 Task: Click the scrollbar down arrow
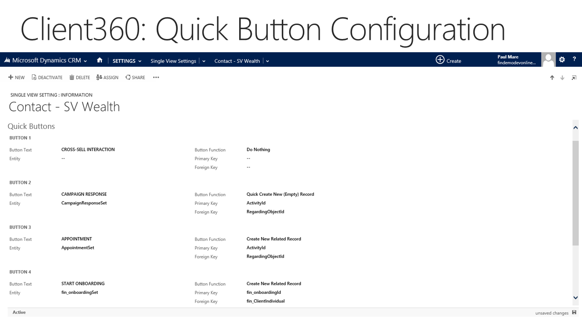coord(576,298)
